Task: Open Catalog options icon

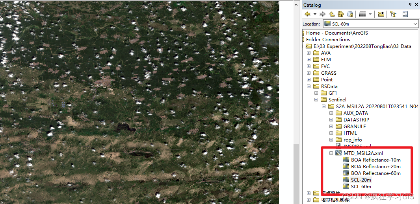Action: coord(405,14)
